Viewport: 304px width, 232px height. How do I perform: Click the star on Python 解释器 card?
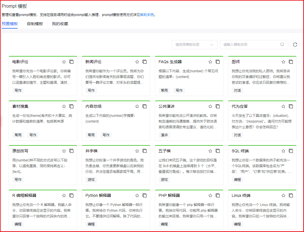point(137,195)
